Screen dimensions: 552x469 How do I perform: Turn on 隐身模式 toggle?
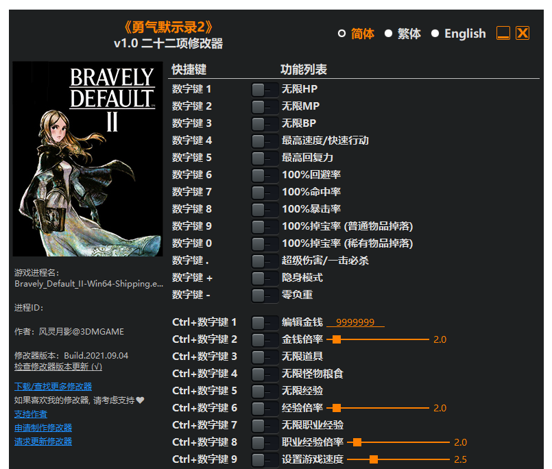click(x=265, y=278)
